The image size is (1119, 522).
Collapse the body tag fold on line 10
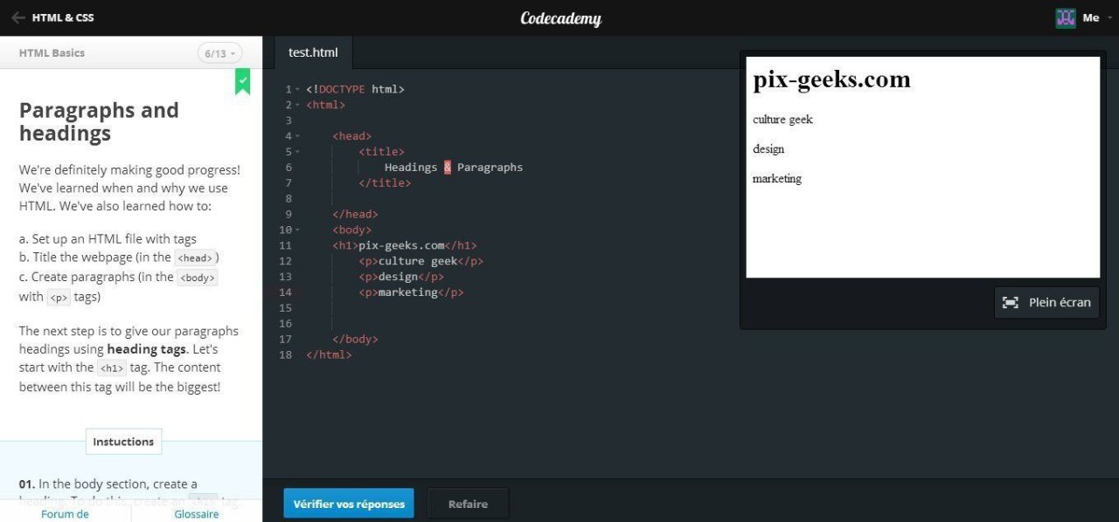click(x=298, y=230)
